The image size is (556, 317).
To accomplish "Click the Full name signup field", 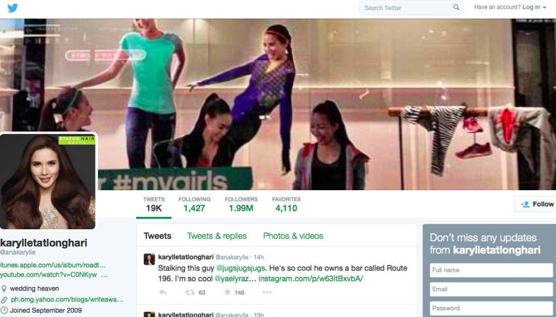I will coord(491,270).
